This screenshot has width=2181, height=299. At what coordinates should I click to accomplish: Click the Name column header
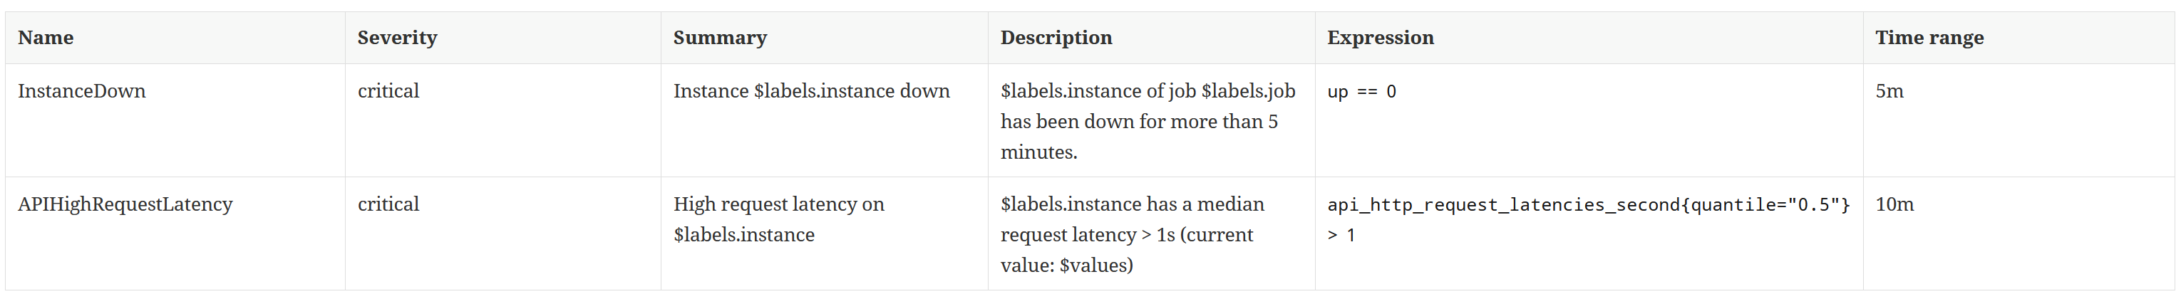tap(46, 38)
